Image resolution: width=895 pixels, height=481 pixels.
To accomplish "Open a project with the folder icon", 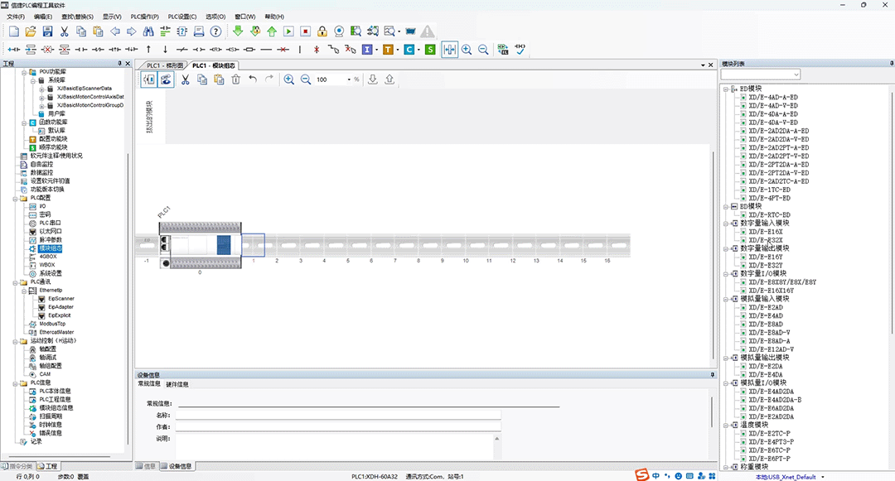I will (31, 31).
